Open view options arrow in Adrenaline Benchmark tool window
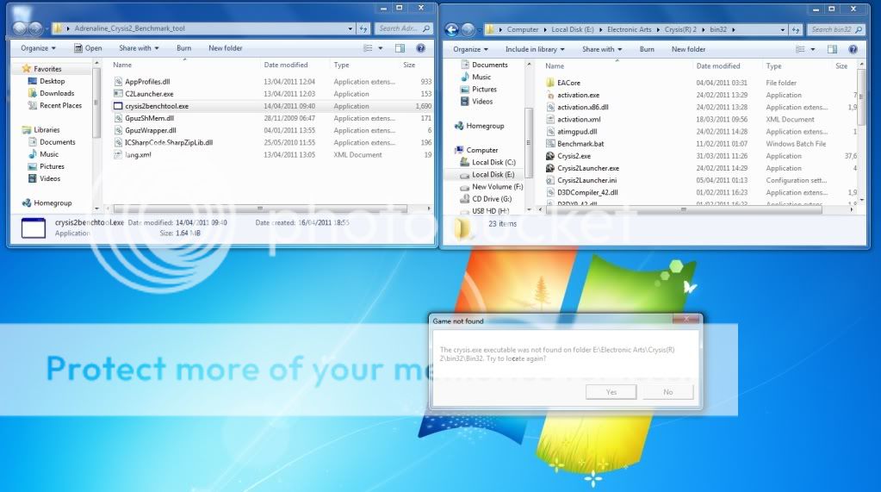881x492 pixels. [x=381, y=48]
